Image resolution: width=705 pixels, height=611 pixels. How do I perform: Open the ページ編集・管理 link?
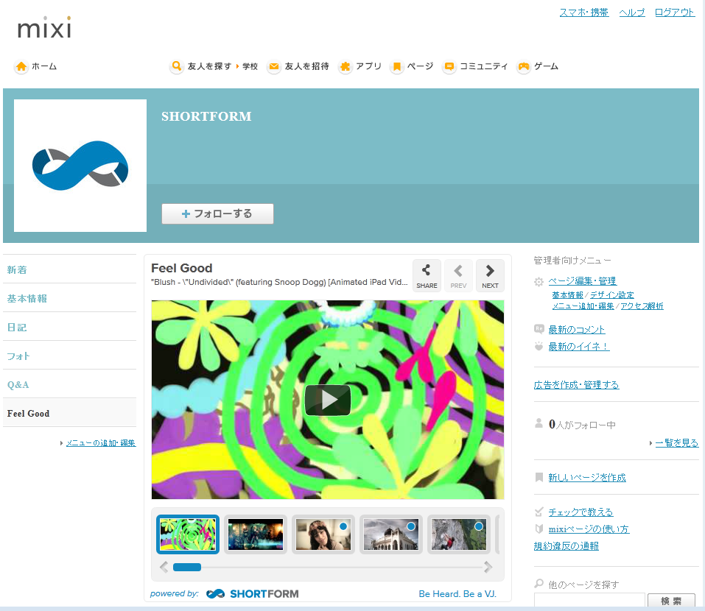582,281
